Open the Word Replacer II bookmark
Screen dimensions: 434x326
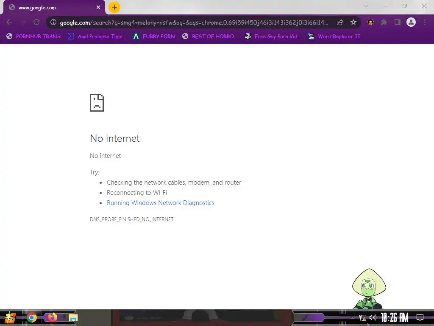(334, 37)
